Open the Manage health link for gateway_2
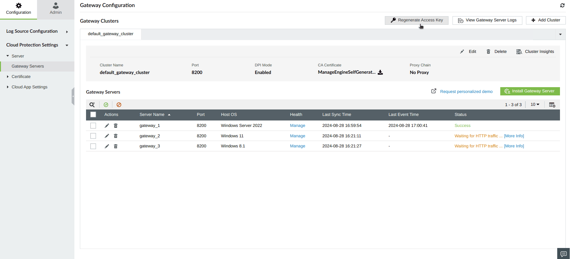Screen dimensions: 571x259 pyautogui.click(x=298, y=136)
